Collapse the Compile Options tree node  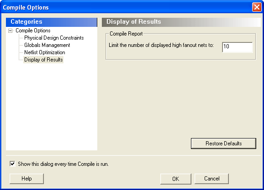10,31
